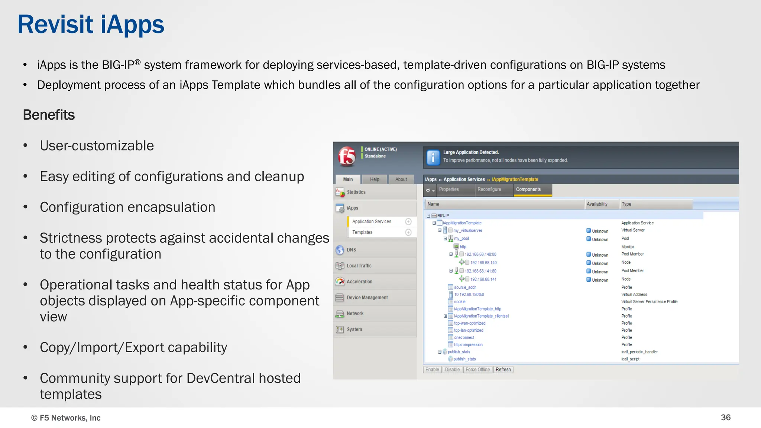Click the virtual server icon beside my_virtualserver
761x428 pixels.
[445, 230]
